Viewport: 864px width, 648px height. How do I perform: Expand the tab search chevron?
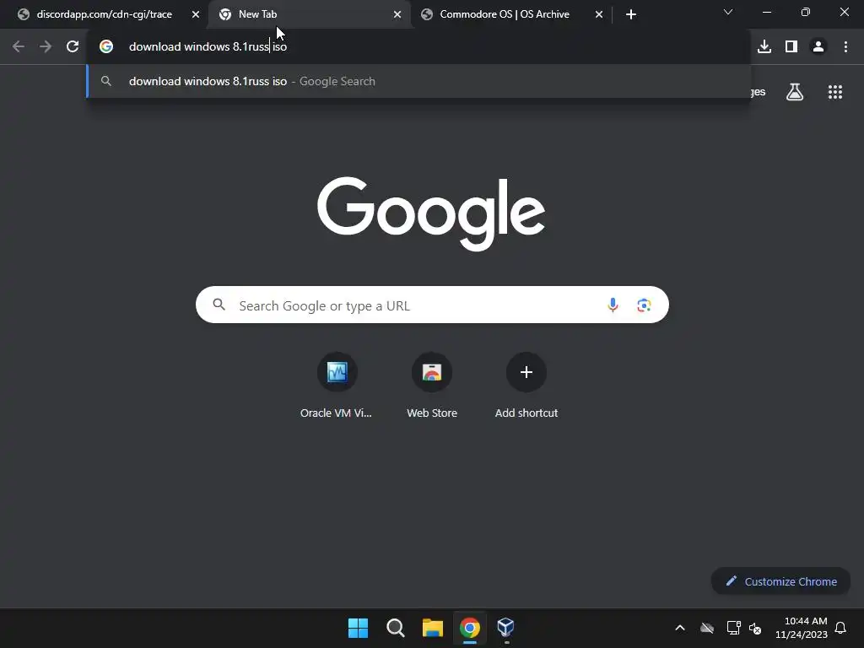tap(728, 12)
